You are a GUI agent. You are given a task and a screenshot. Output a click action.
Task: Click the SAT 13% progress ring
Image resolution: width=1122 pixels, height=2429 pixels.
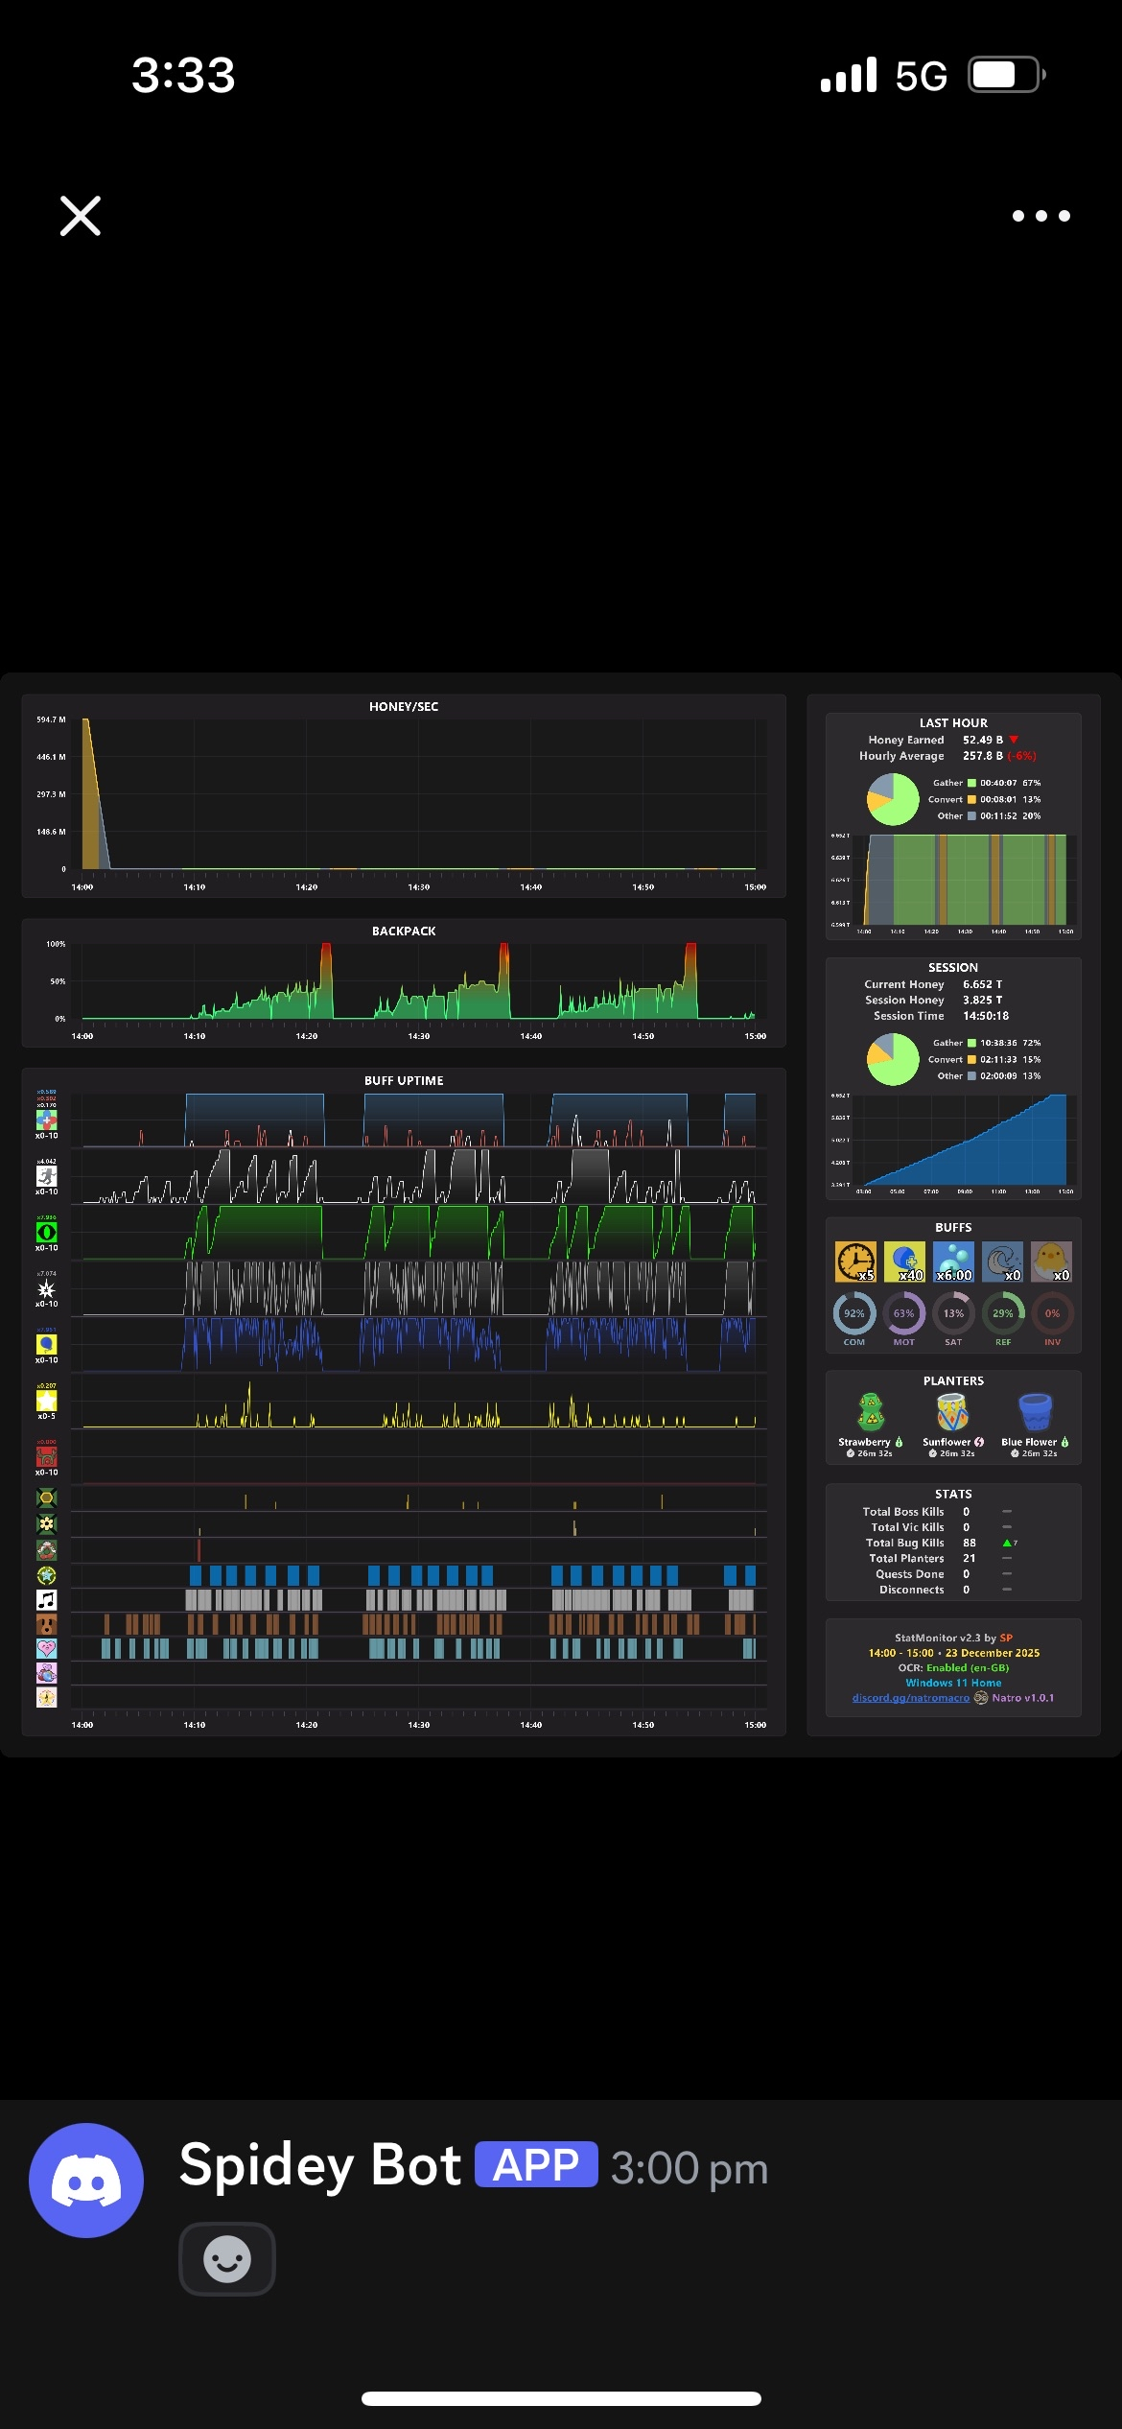(x=953, y=1313)
